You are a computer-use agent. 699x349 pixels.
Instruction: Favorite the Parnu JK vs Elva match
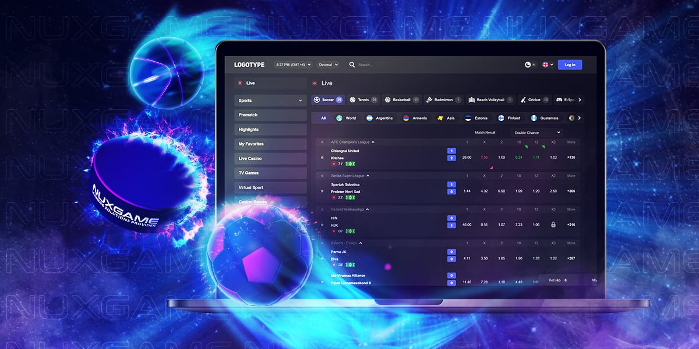coord(322,259)
